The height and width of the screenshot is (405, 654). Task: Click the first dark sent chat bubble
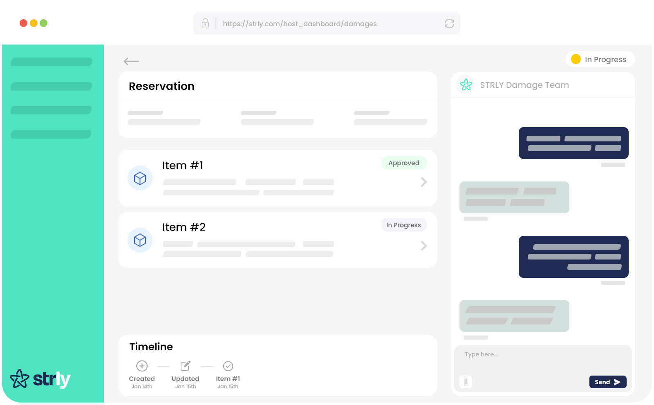(573, 143)
